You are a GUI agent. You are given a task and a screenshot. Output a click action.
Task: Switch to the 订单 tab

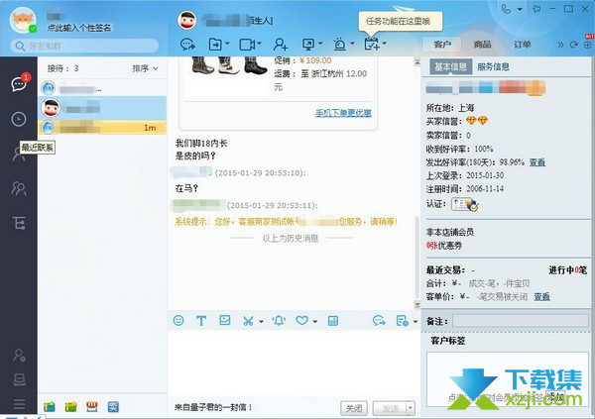click(x=523, y=45)
